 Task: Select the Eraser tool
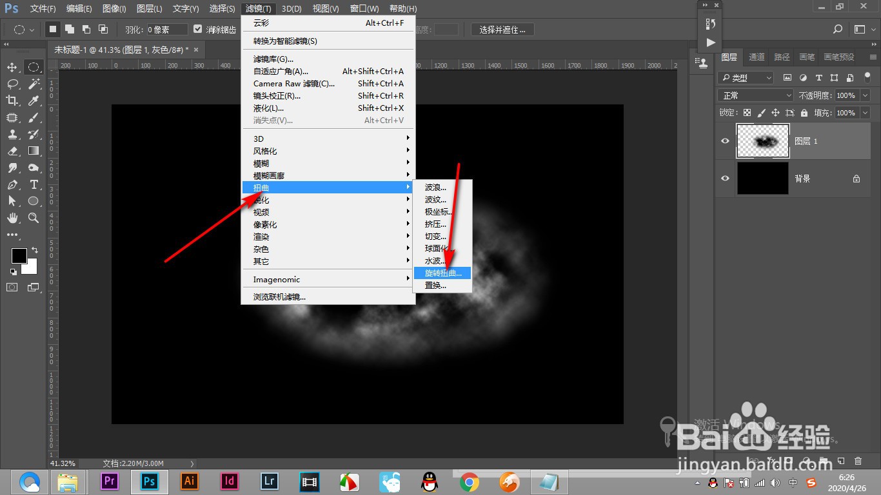click(11, 151)
